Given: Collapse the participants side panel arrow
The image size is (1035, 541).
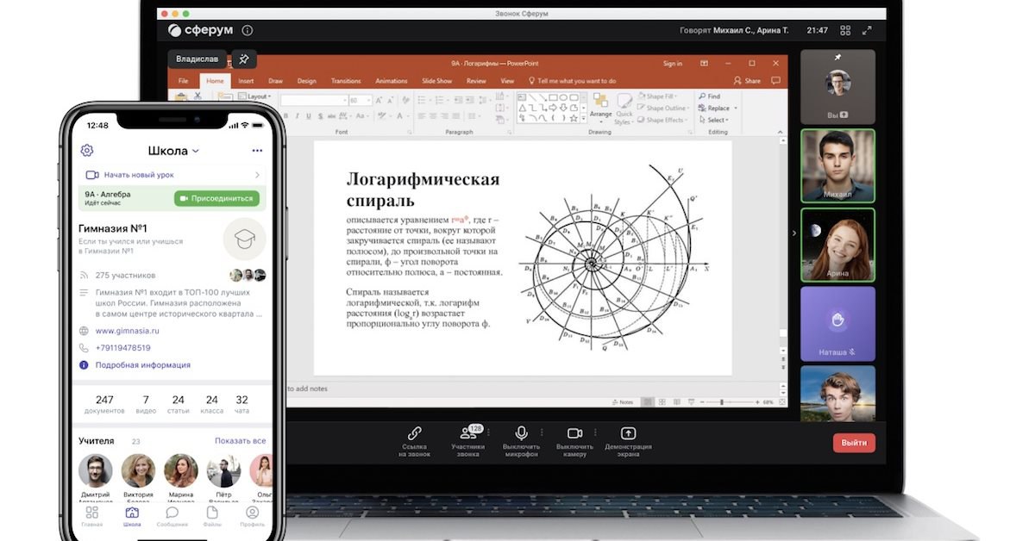Looking at the screenshot, I should (794, 233).
